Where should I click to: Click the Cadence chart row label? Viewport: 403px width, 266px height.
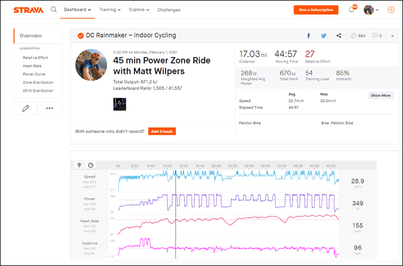point(89,243)
